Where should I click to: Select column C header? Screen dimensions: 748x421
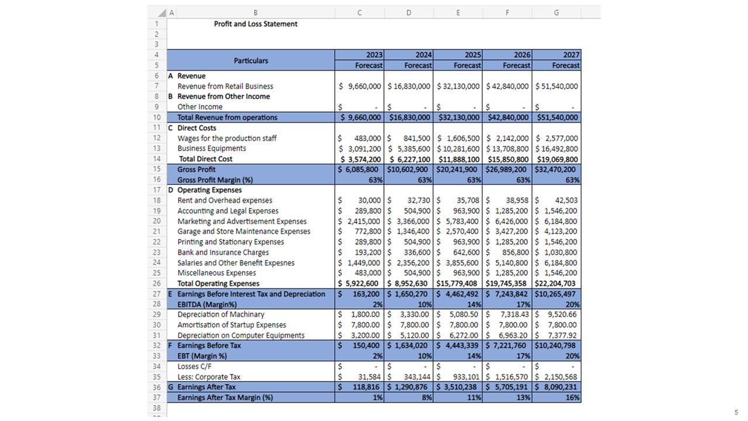(359, 13)
